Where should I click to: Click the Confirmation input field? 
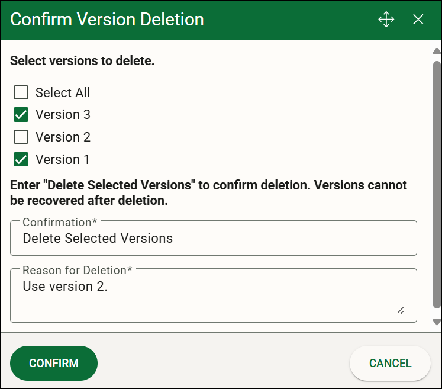214,238
